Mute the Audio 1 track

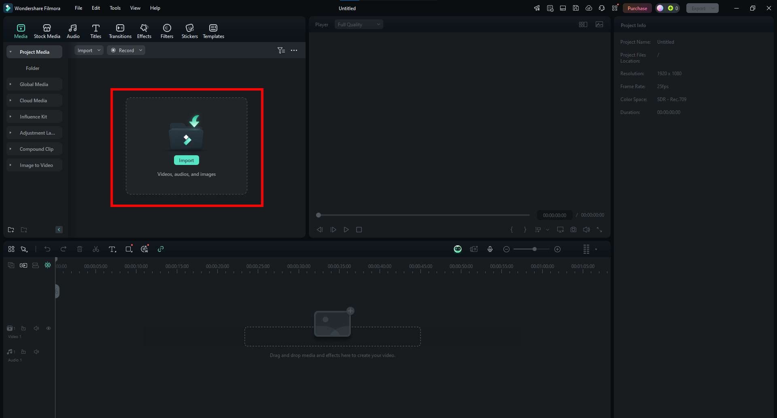[x=36, y=352]
